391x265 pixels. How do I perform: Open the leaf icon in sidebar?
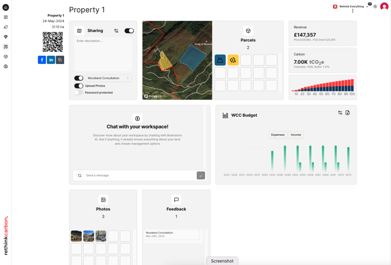click(x=5, y=27)
